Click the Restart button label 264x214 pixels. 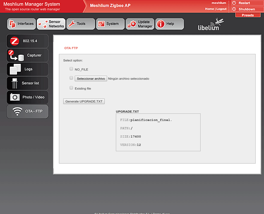pyautogui.click(x=244, y=3)
